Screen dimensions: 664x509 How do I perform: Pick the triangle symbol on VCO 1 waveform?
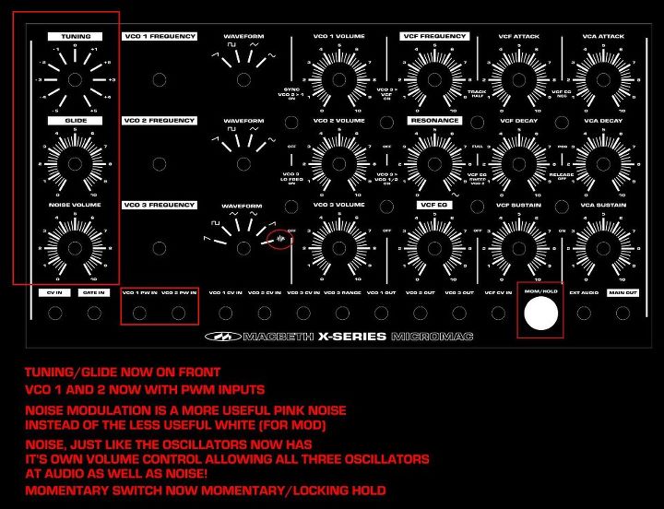(x=254, y=44)
